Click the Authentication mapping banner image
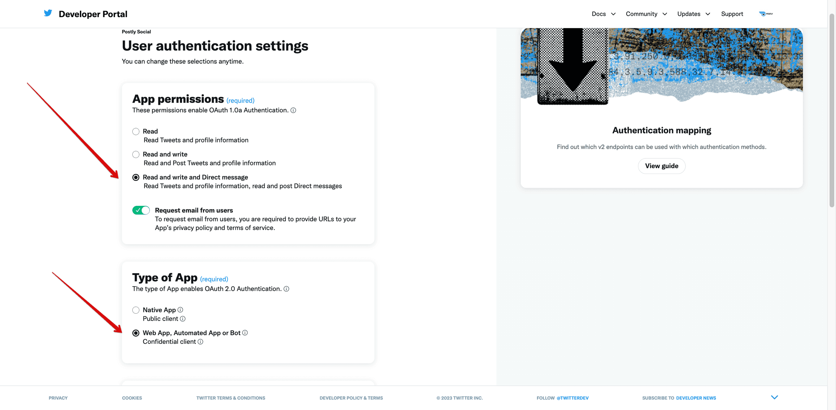The width and height of the screenshot is (836, 410). pyautogui.click(x=662, y=66)
